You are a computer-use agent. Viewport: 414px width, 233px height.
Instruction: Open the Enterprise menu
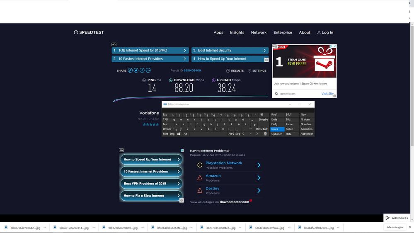pyautogui.click(x=283, y=32)
